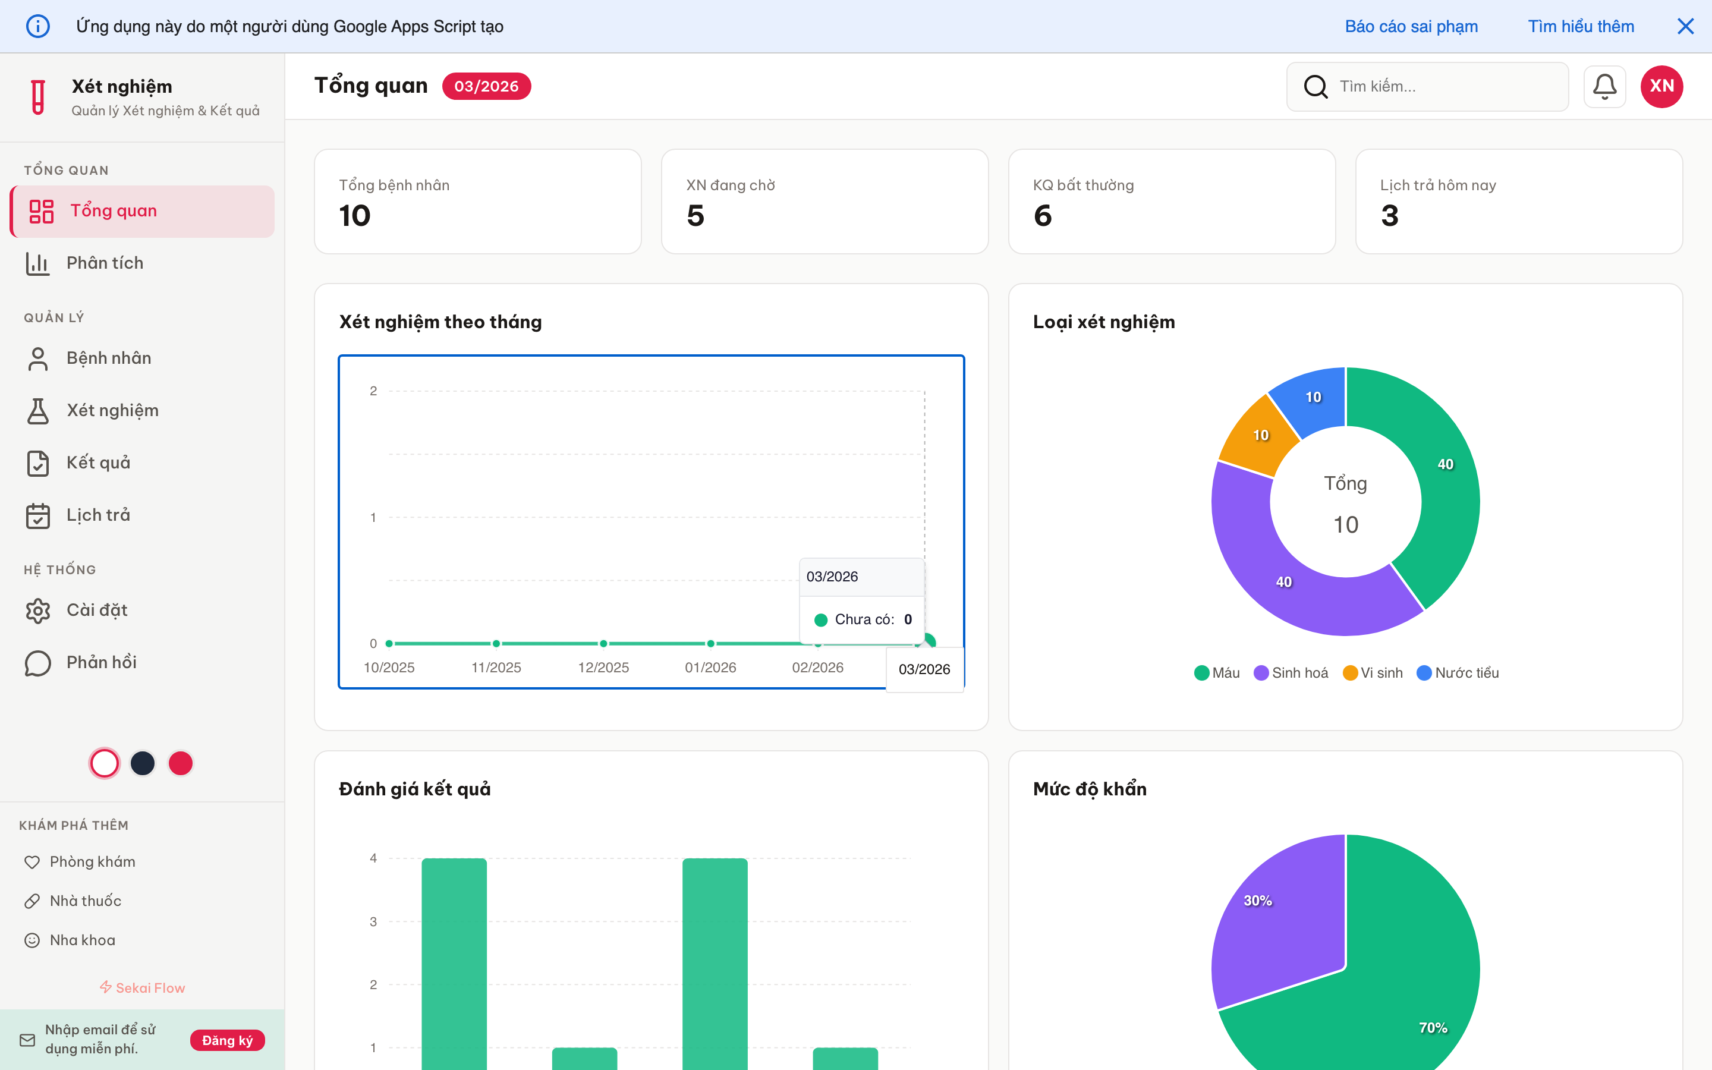Open the Phản hồi feedback panel
1712x1070 pixels.
tap(100, 662)
